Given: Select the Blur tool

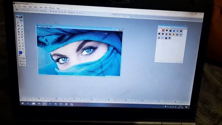Looking at the screenshot, I should [x=19, y=37].
